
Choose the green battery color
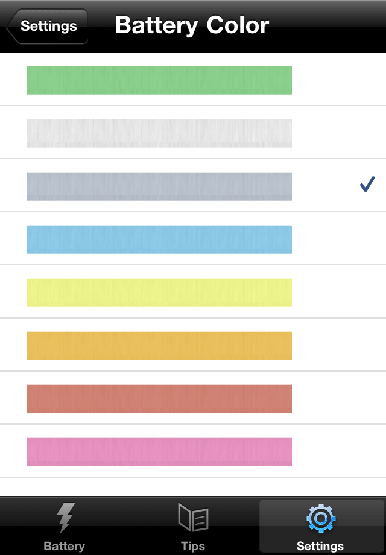click(159, 80)
